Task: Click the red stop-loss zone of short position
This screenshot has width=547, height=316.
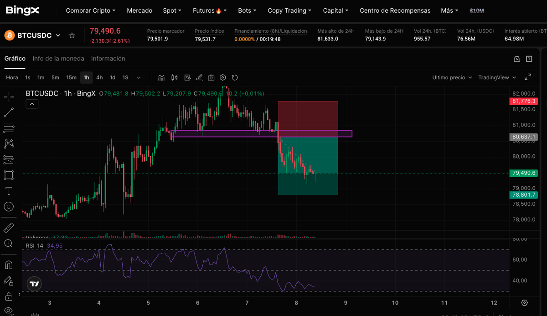Action: 308,119
